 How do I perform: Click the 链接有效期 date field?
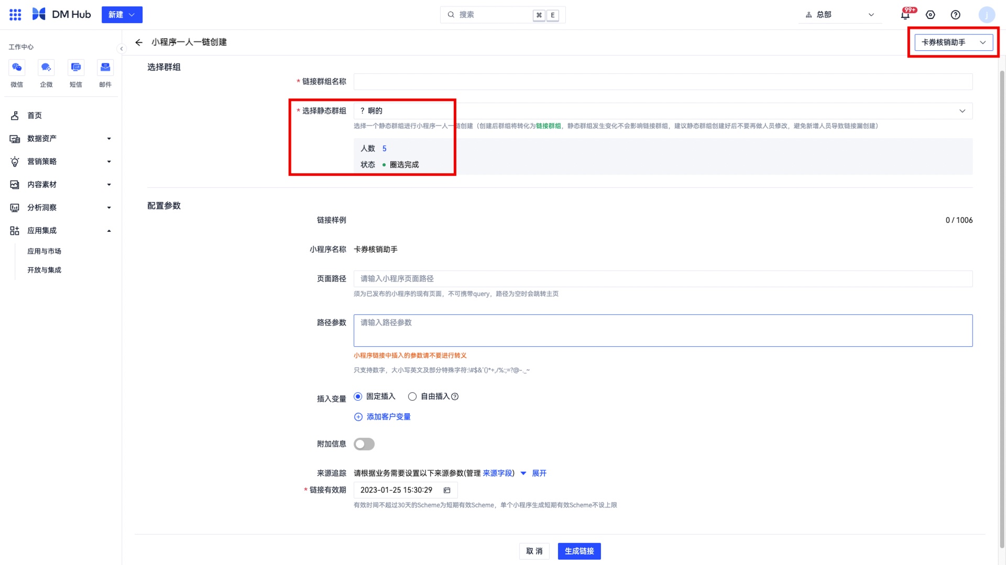click(x=406, y=490)
